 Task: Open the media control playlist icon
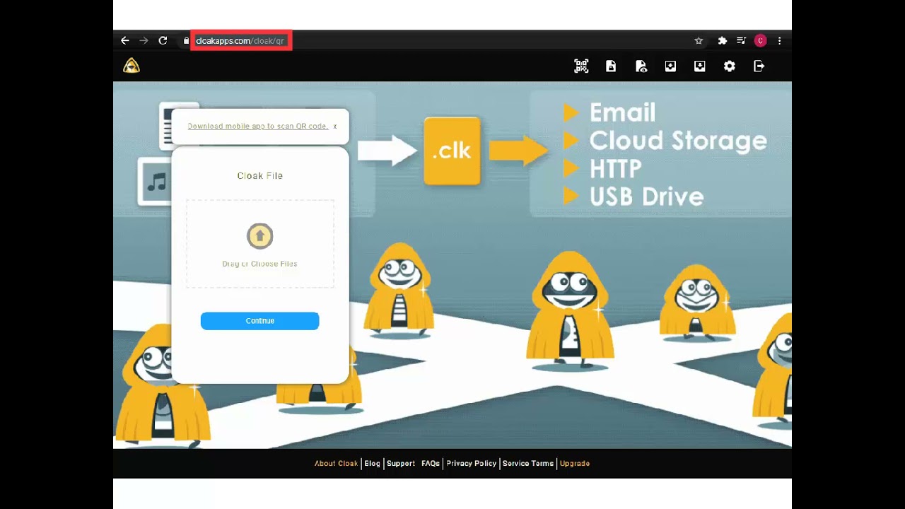[x=741, y=41]
